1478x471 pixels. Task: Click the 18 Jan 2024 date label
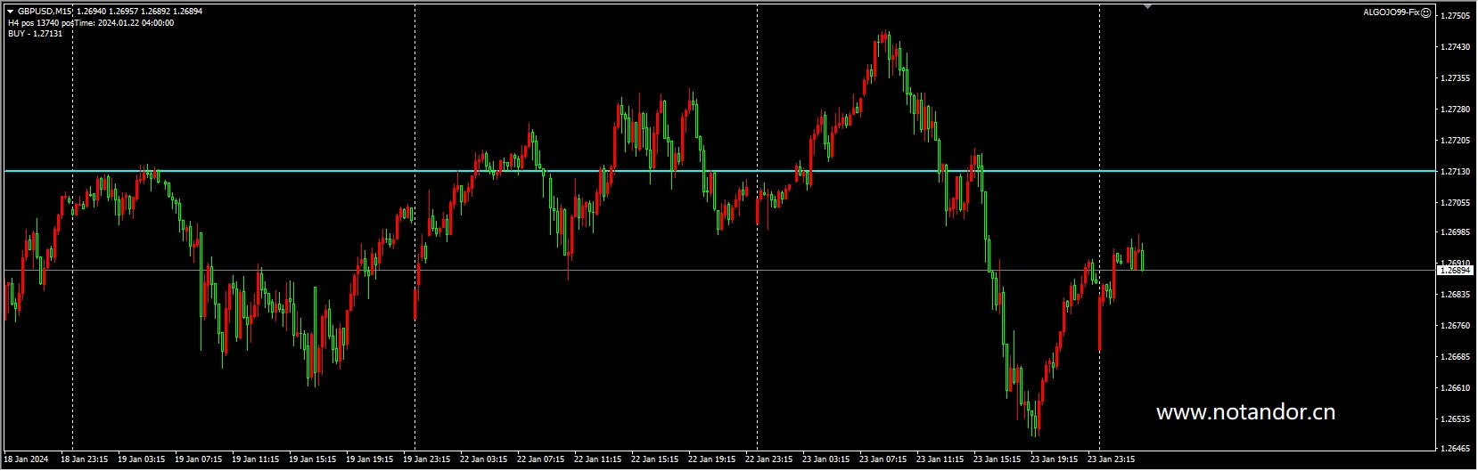[x=27, y=460]
